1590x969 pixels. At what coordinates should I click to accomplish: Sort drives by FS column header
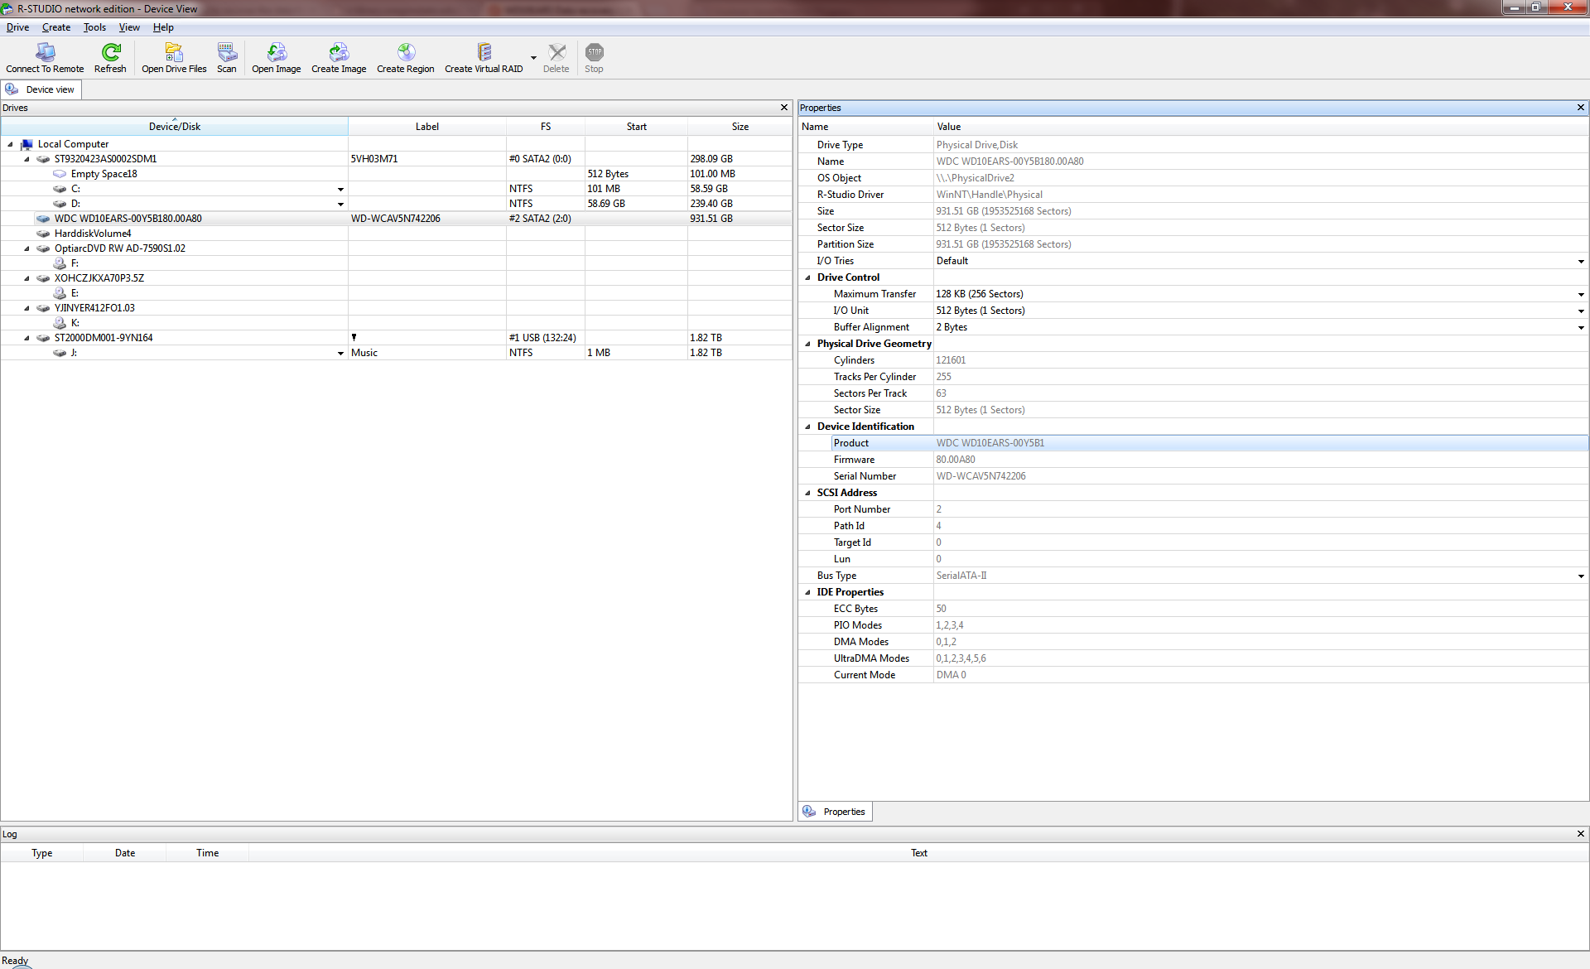546,127
